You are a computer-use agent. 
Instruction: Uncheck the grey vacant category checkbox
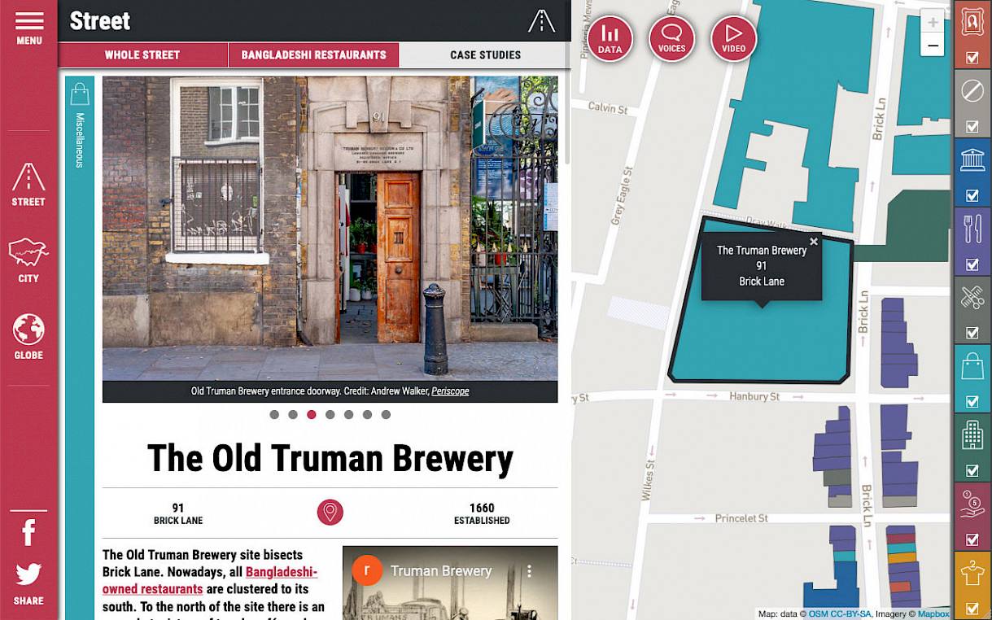pos(972,127)
